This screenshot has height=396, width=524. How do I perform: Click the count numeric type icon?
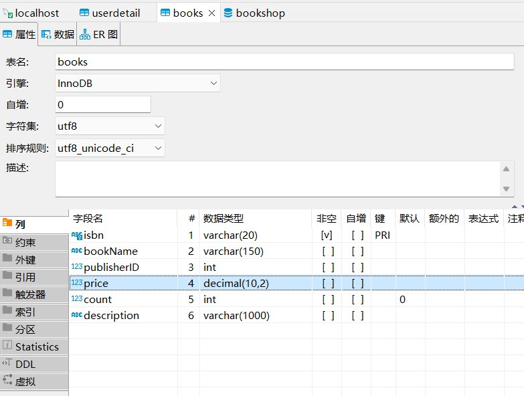(77, 298)
